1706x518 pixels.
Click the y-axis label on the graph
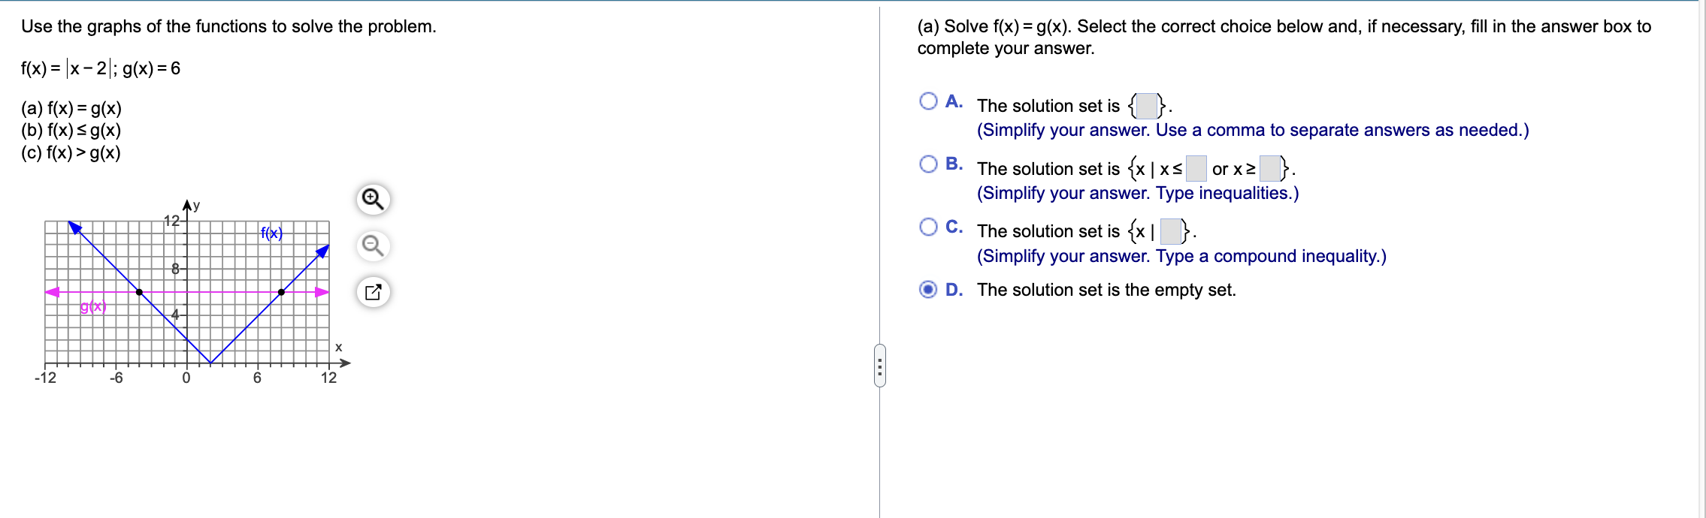point(195,204)
